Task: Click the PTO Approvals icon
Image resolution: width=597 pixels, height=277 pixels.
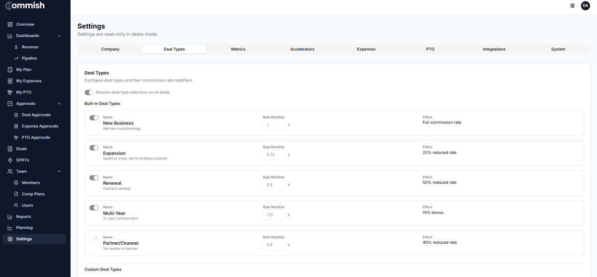Action: [16, 138]
